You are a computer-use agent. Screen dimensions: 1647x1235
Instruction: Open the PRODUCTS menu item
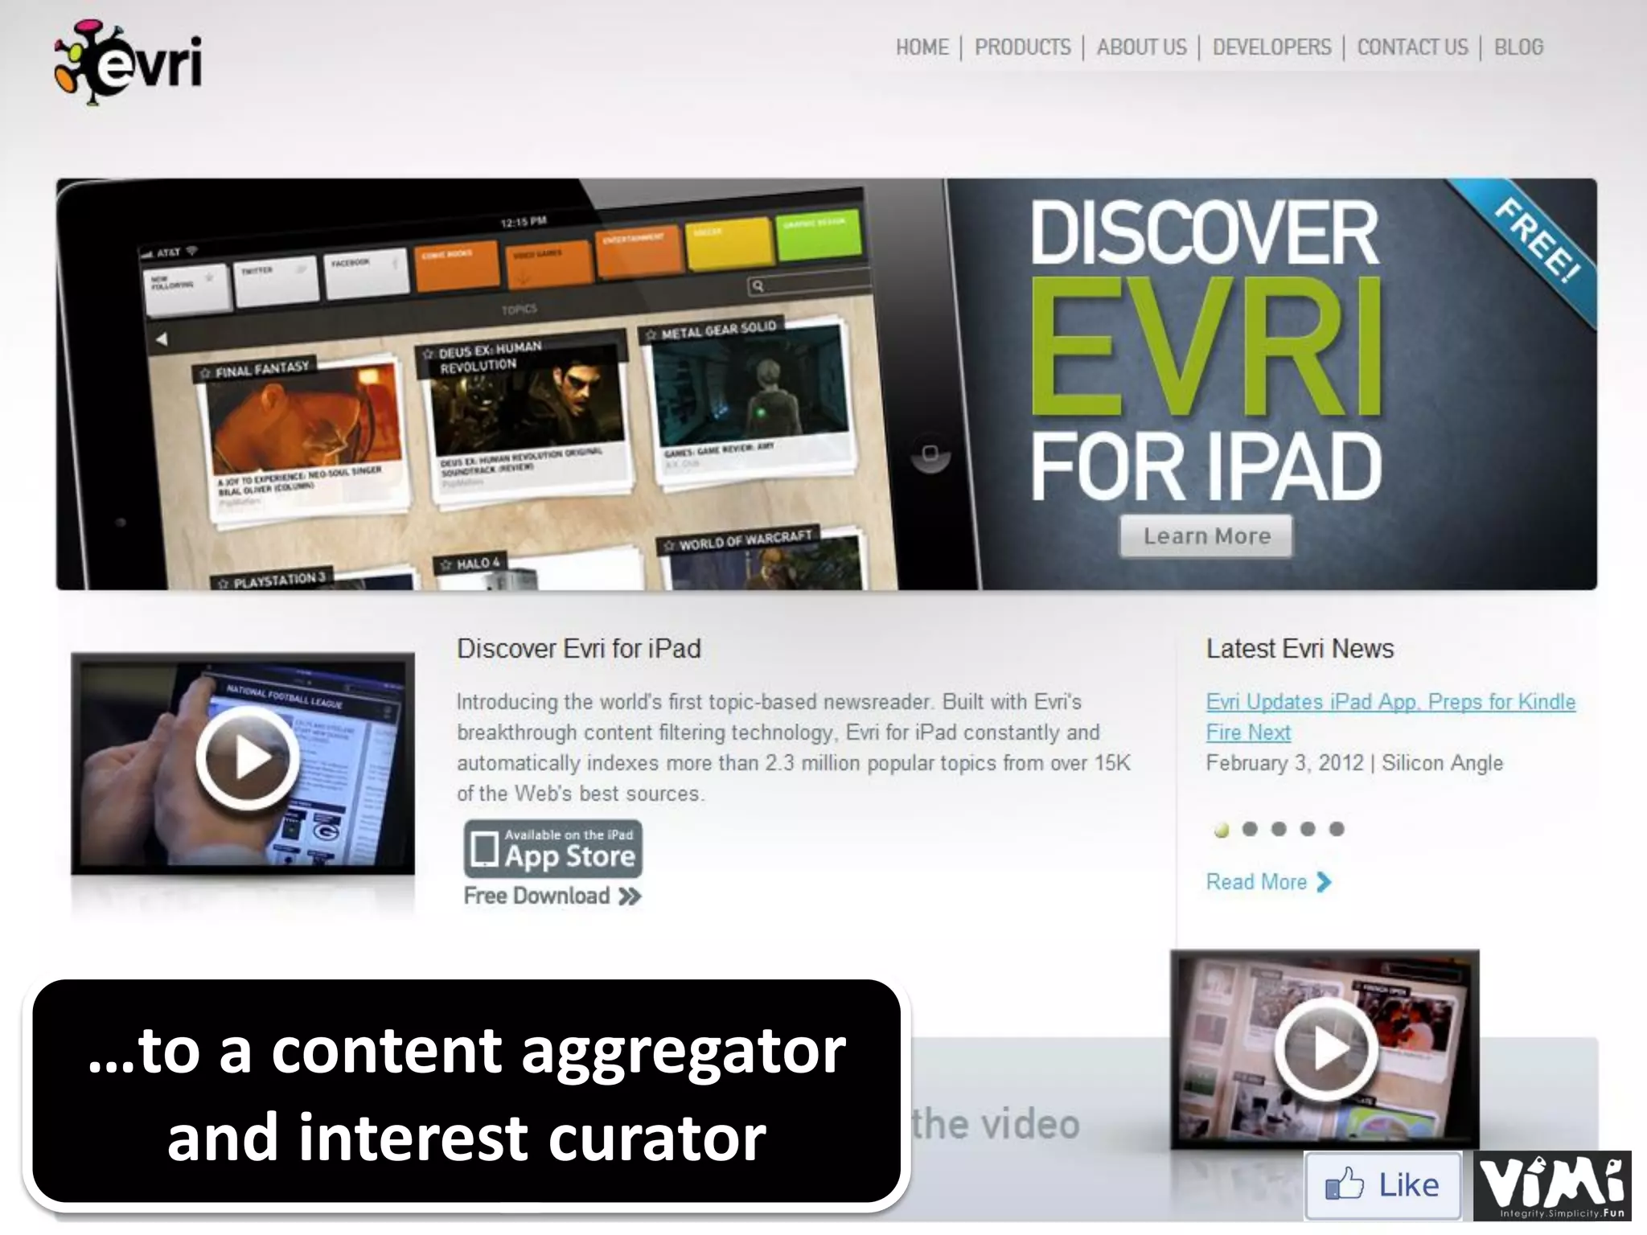click(1022, 47)
